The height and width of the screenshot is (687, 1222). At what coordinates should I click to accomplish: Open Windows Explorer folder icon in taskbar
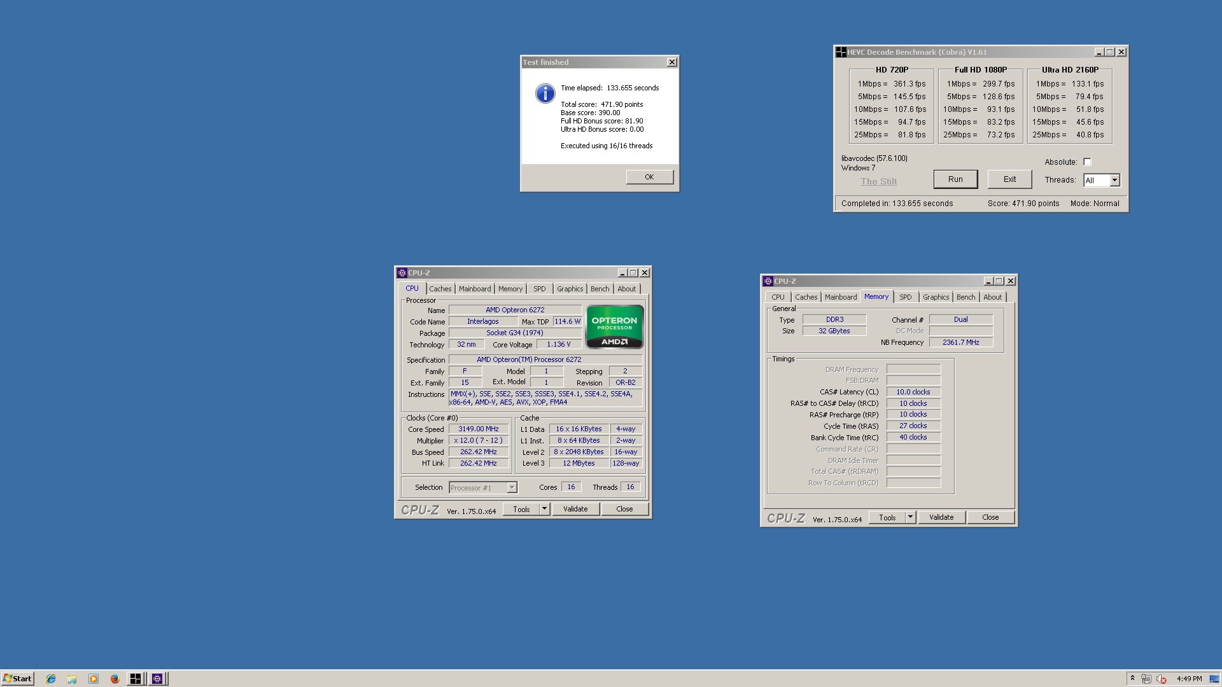click(x=72, y=679)
